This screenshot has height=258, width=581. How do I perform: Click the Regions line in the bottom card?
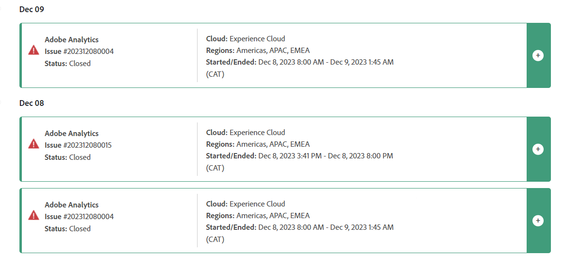(x=258, y=216)
